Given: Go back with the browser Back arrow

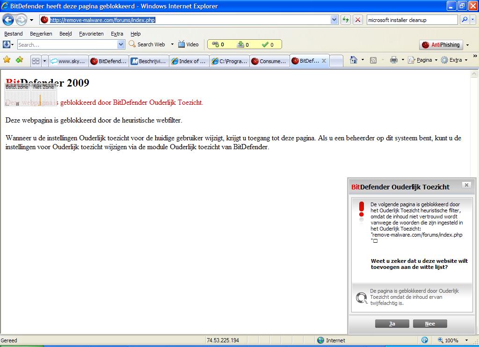Looking at the screenshot, I should (x=8, y=20).
